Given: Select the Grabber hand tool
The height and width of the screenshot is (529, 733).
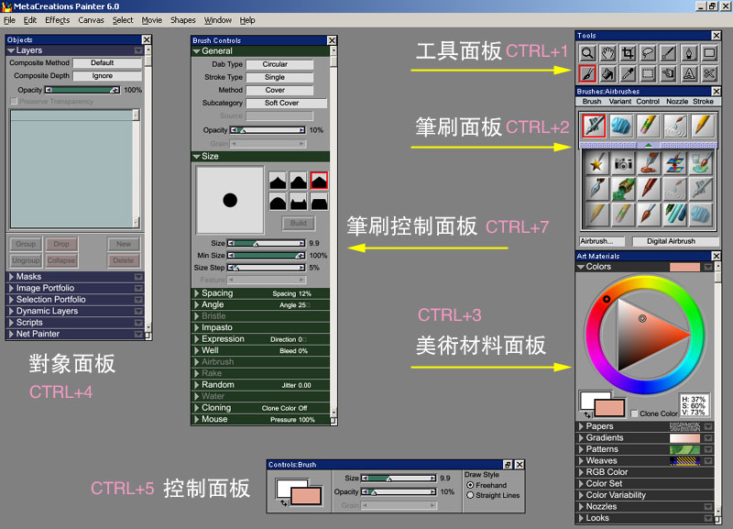Looking at the screenshot, I should [x=607, y=53].
